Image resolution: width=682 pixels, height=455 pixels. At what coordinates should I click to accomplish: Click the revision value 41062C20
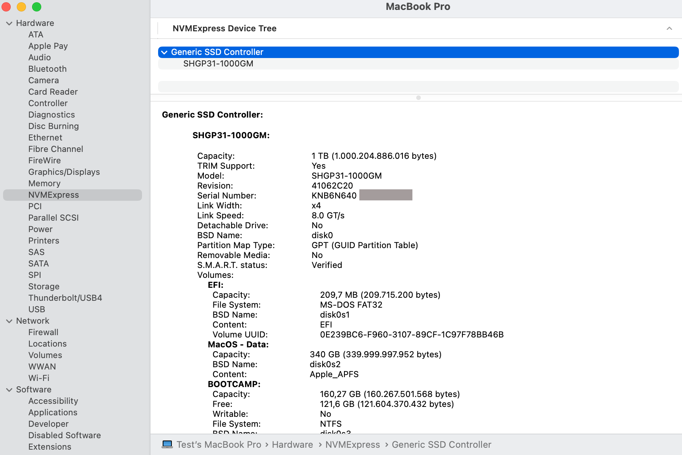pyautogui.click(x=332, y=186)
